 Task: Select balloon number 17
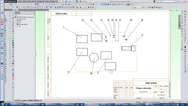click(x=142, y=35)
